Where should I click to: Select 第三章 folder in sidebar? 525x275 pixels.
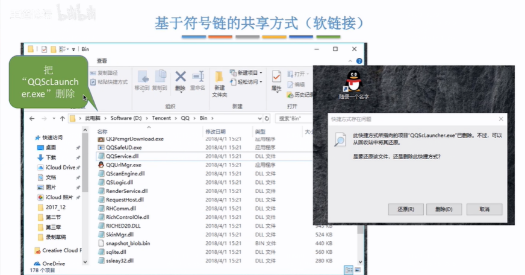[49, 227]
